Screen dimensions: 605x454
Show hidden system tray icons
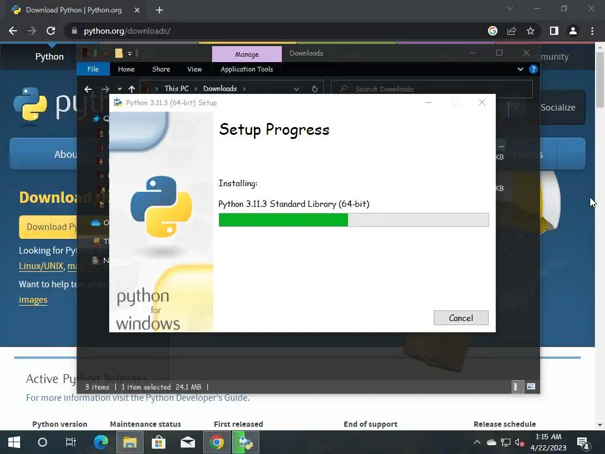[x=477, y=442]
